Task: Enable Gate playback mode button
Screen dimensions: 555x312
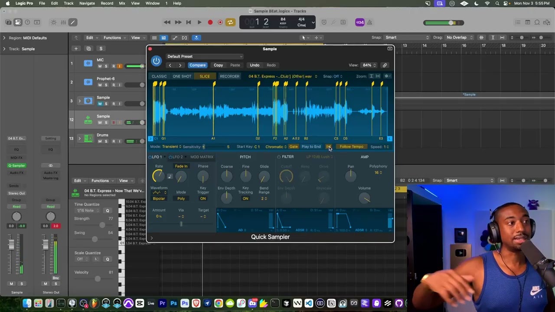Action: click(x=294, y=147)
